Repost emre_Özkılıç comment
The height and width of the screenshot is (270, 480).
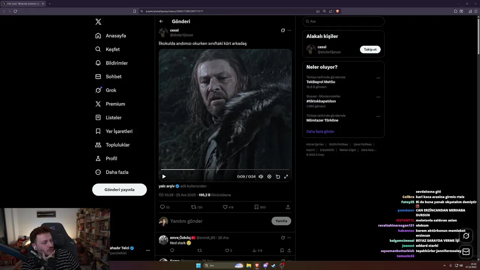tap(199, 250)
